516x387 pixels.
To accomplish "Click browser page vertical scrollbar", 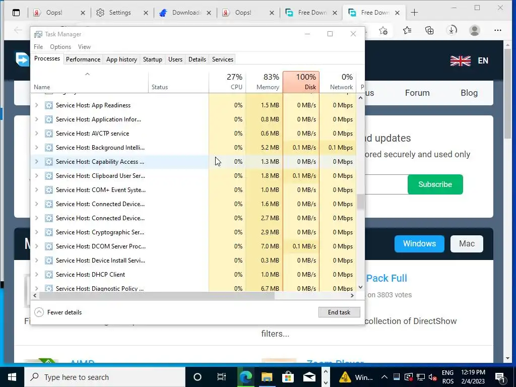I will pyautogui.click(x=507, y=93).
